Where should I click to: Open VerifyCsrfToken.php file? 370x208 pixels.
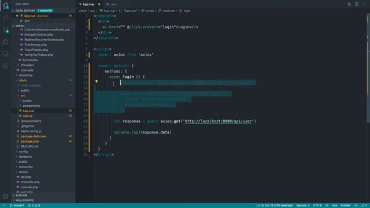coord(39,55)
